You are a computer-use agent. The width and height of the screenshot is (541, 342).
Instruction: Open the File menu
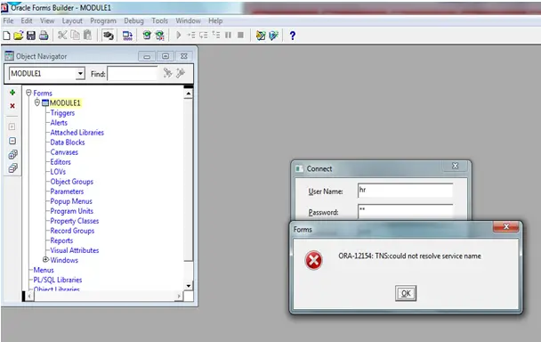pyautogui.click(x=8, y=20)
